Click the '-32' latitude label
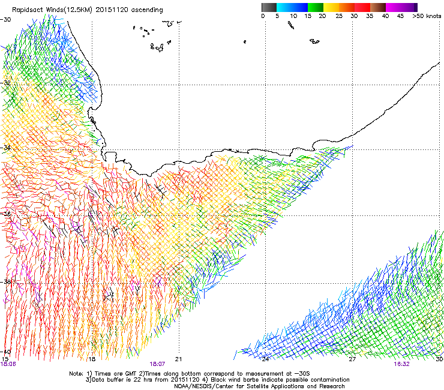The width and height of the screenshot is (444, 390). point(5,83)
